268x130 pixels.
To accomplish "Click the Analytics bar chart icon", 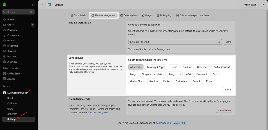I will click(5, 61).
